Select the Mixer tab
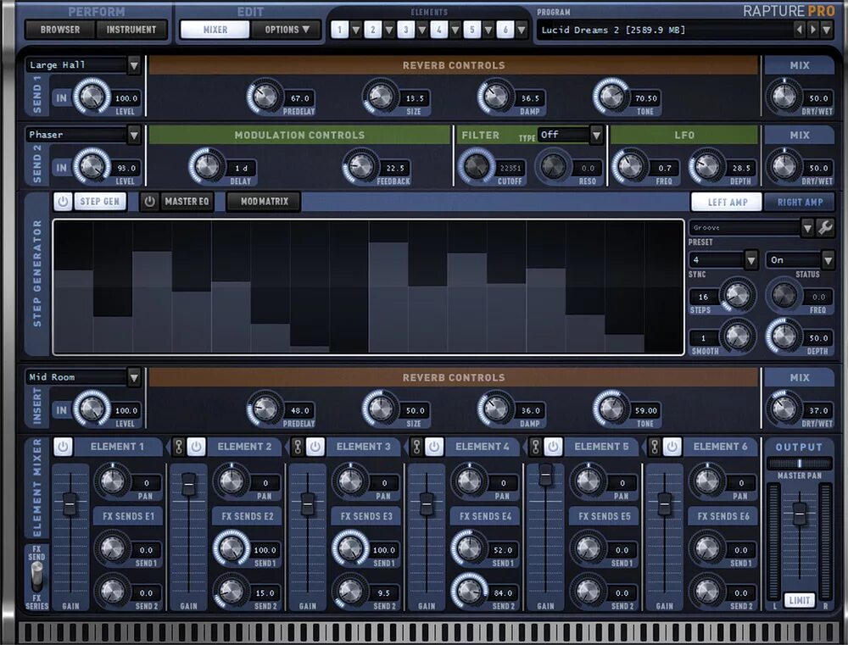848x645 pixels. point(215,30)
